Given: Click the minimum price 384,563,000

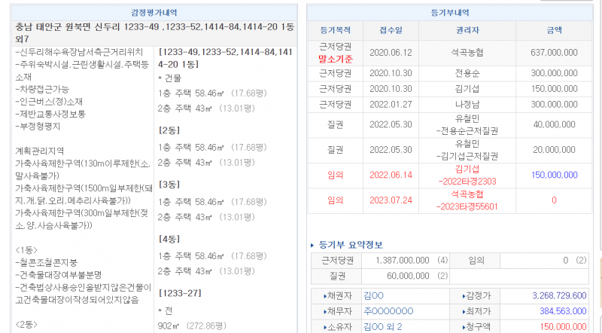Looking at the screenshot, I should pyautogui.click(x=558, y=310).
